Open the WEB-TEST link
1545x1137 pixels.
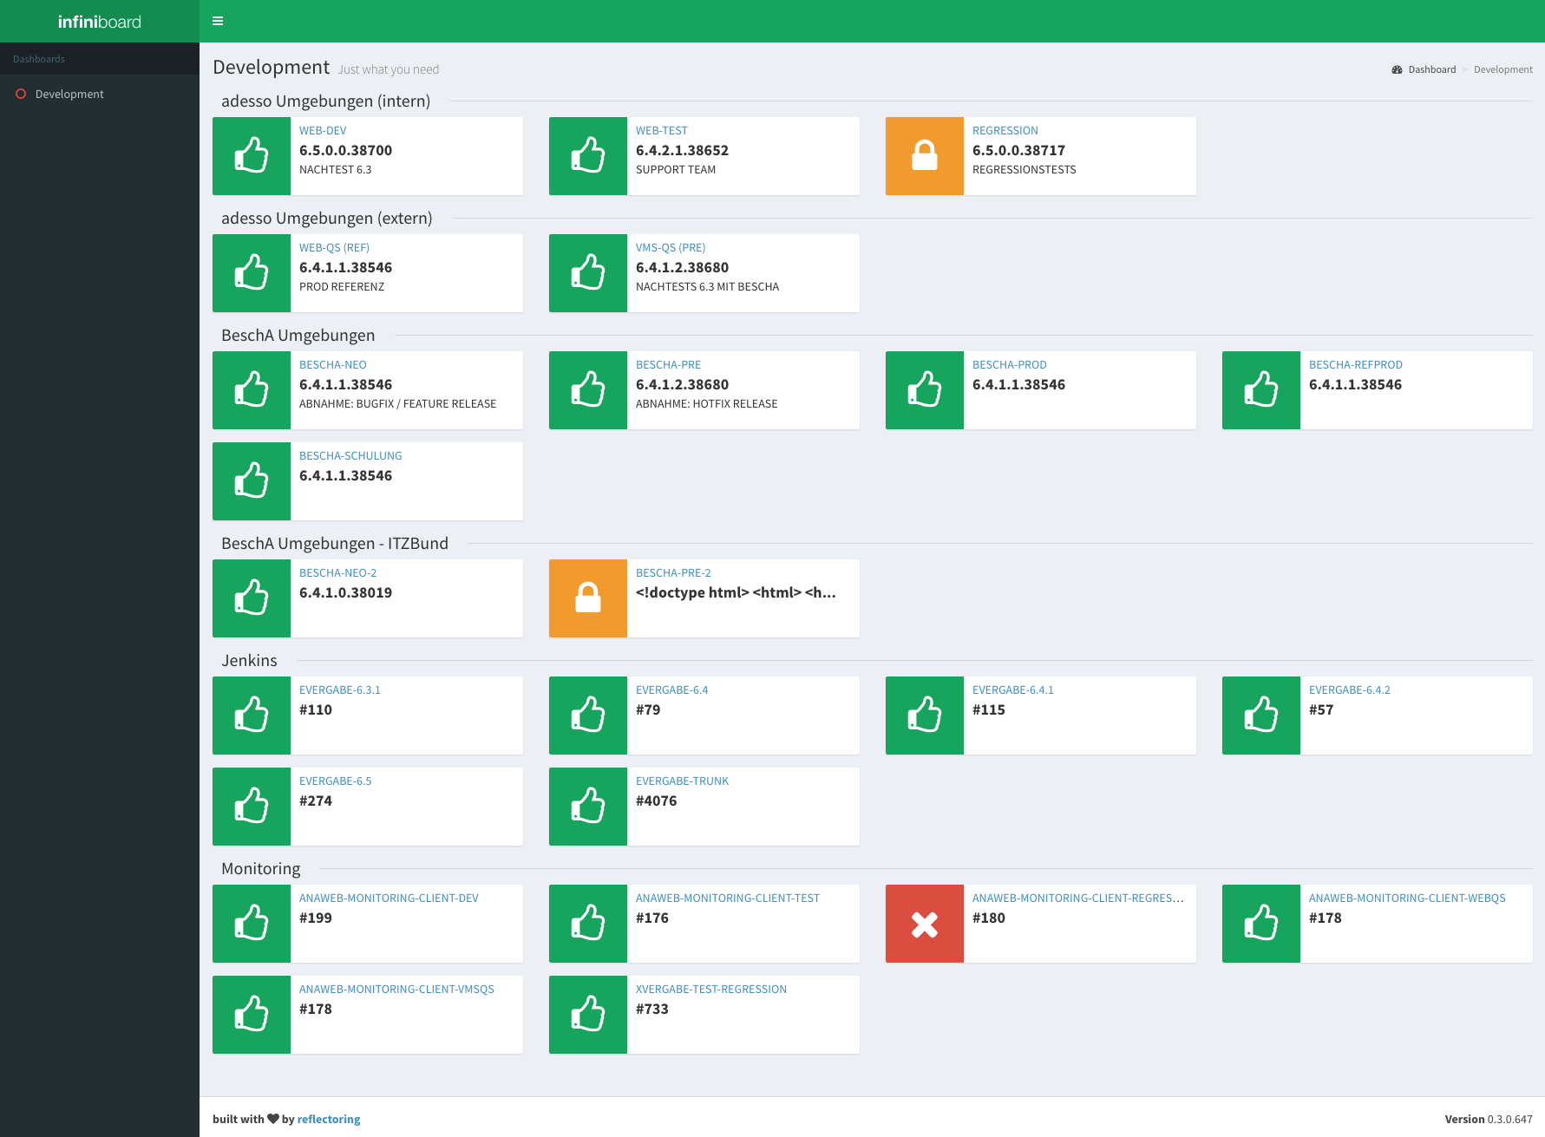click(662, 131)
